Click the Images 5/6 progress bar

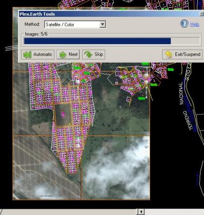pos(112,41)
